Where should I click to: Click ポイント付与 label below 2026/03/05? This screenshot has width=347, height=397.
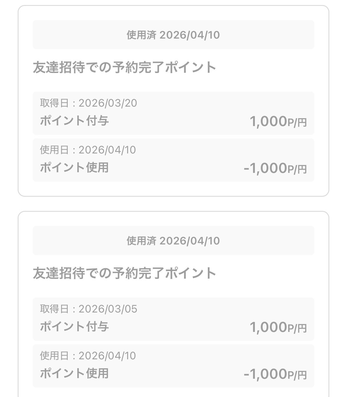[74, 327]
